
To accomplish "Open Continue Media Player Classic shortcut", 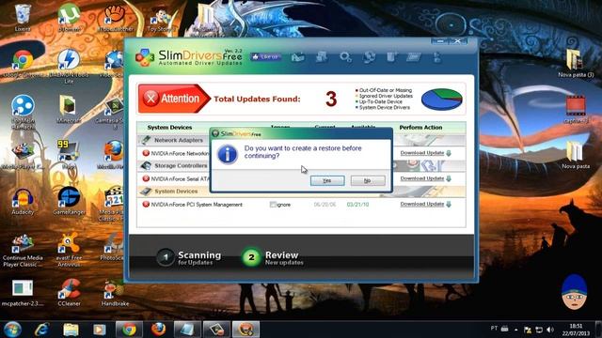I will click(23, 250).
